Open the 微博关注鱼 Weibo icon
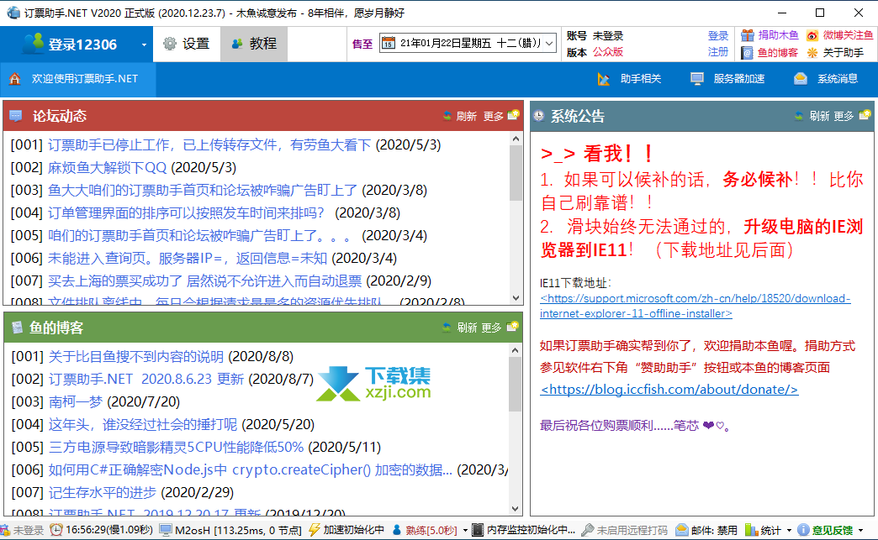Viewport: 878px width, 540px height. click(x=812, y=35)
